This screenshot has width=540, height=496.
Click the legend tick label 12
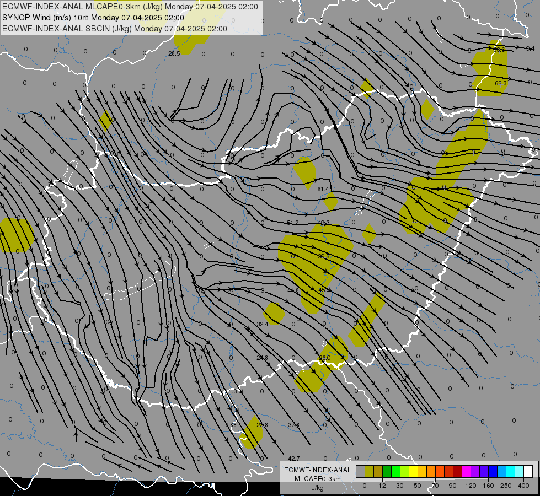coord(382,486)
